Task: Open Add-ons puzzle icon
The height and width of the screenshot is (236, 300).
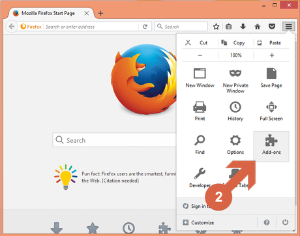Action: [271, 146]
